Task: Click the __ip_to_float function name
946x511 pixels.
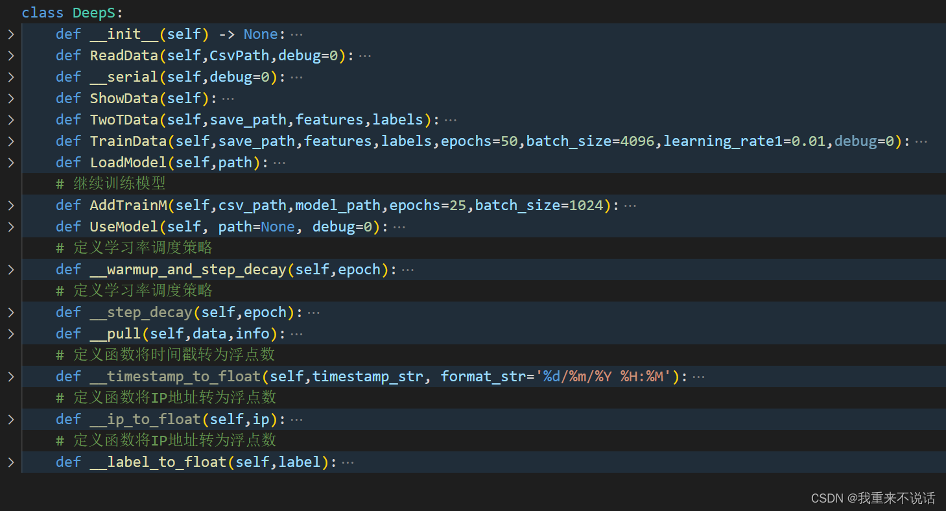Action: coord(145,420)
